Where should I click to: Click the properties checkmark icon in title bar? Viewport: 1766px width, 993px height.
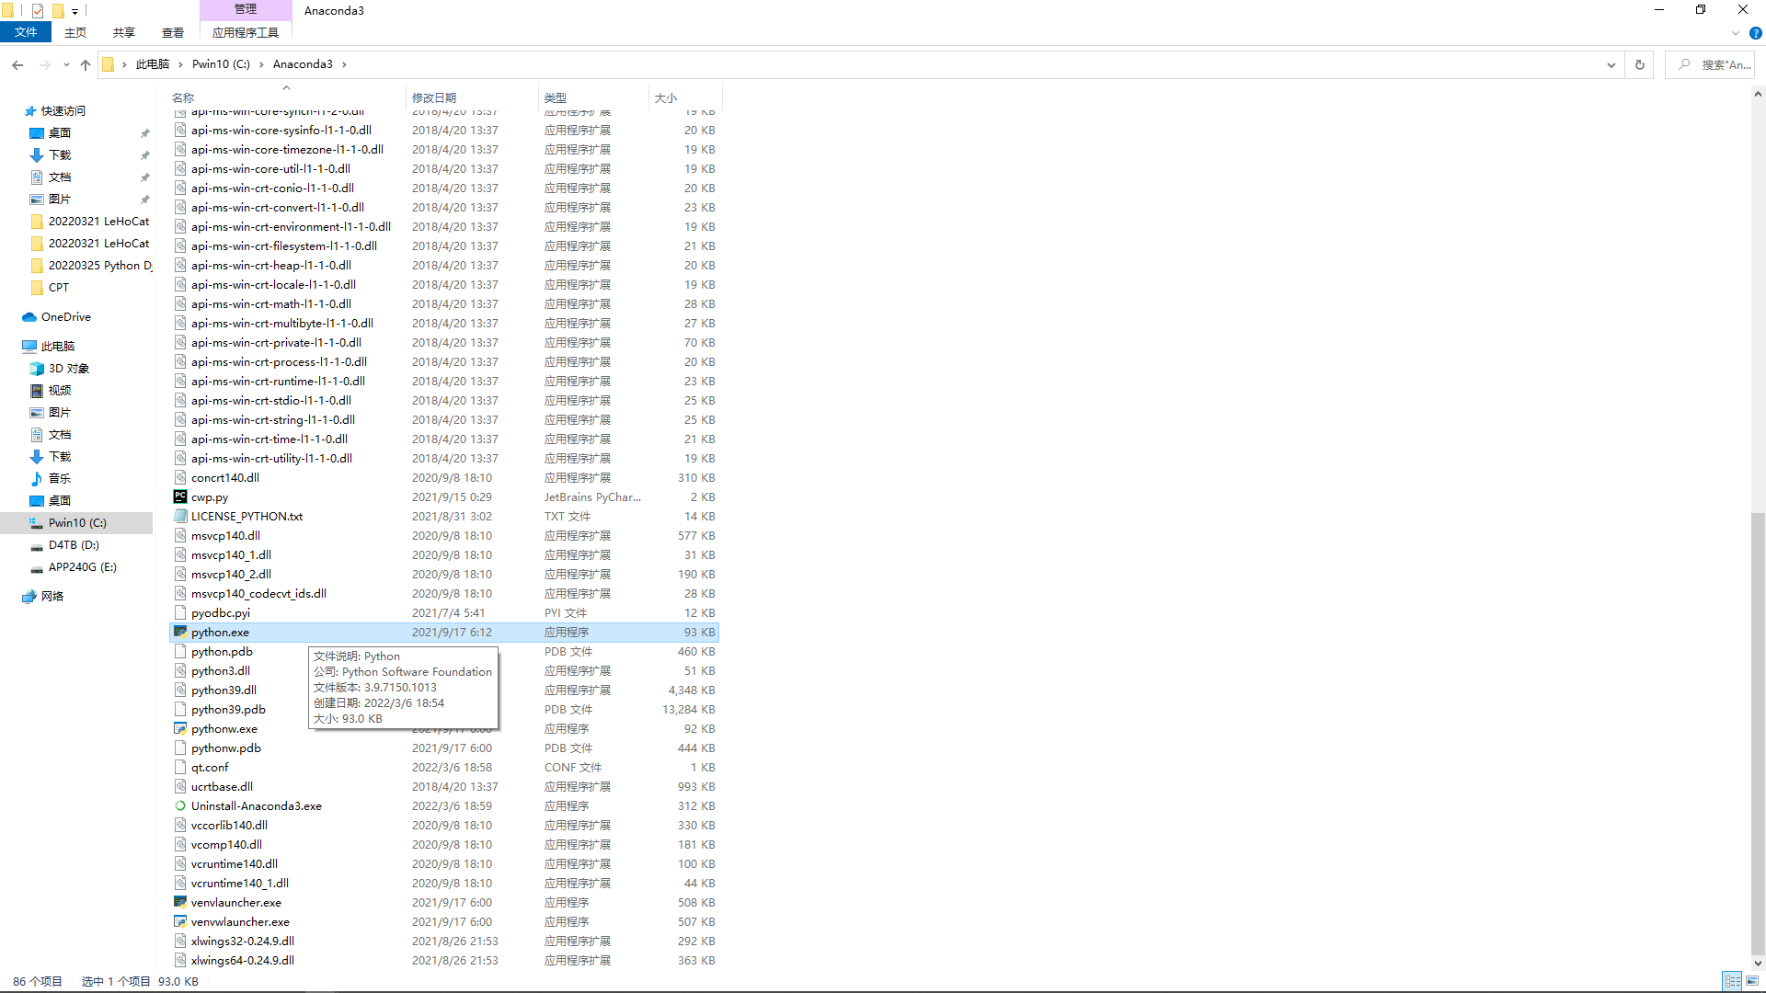(38, 11)
